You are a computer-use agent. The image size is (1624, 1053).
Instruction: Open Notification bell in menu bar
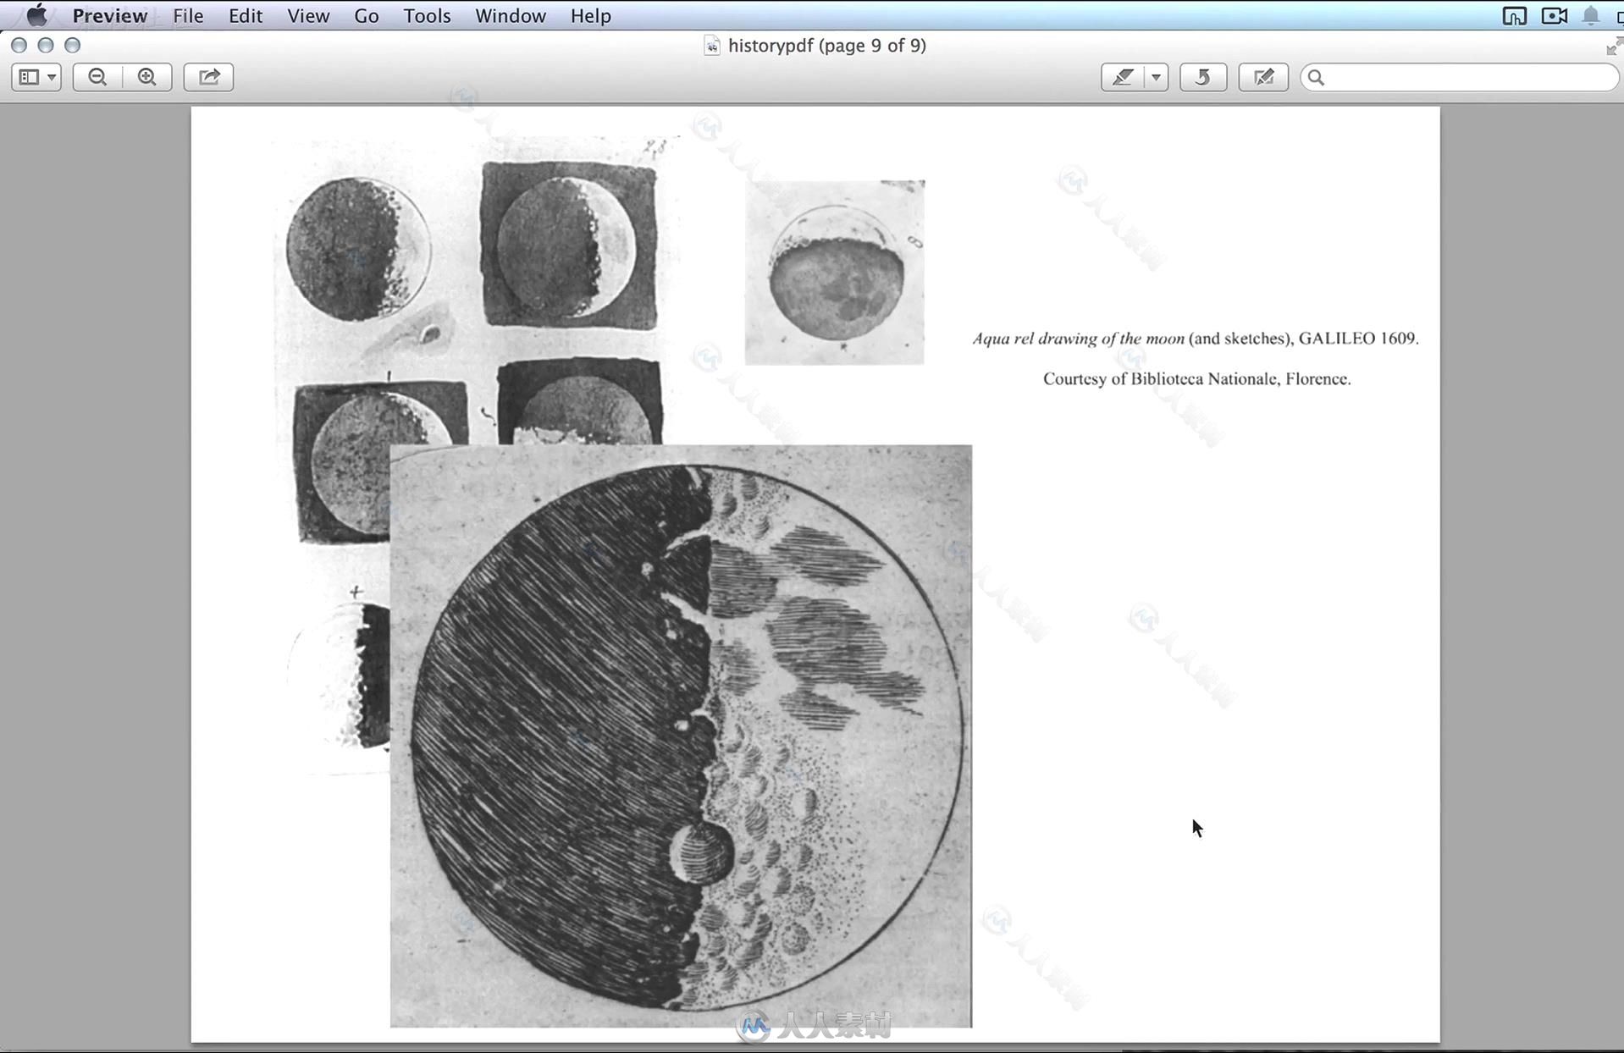click(x=1591, y=15)
